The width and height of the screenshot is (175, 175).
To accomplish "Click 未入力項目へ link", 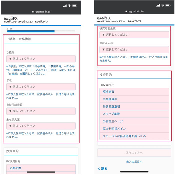I will click(134, 161).
